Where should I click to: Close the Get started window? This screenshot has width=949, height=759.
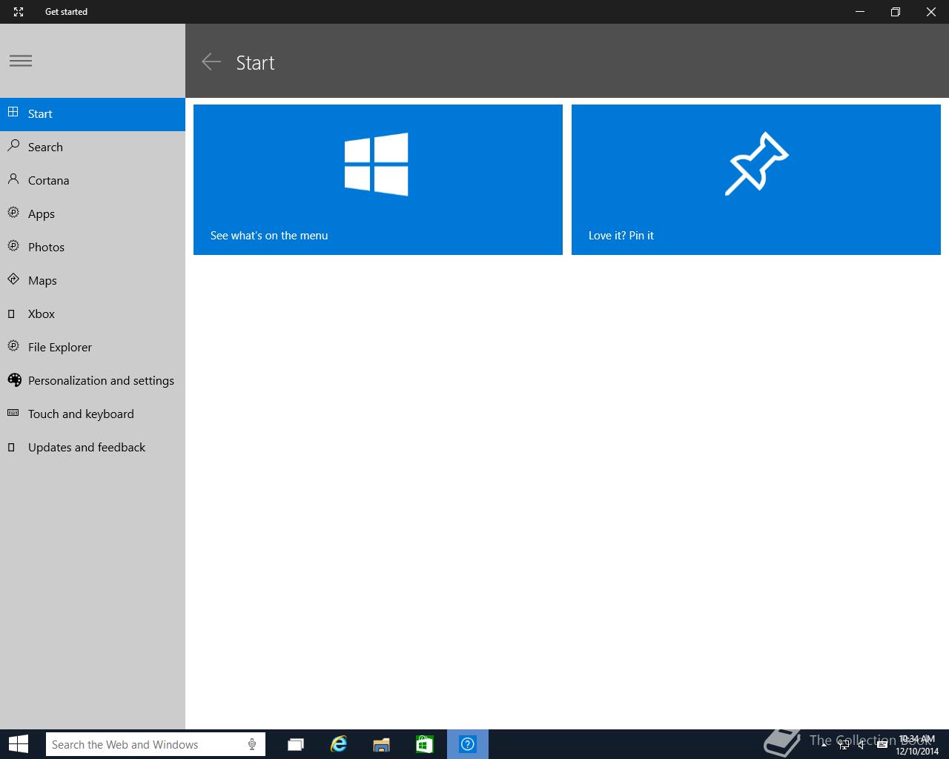(931, 12)
